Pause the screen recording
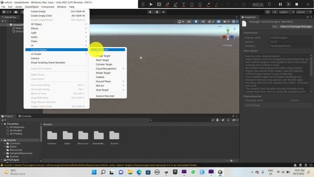The height and width of the screenshot is (177, 314). [x=280, y=4]
